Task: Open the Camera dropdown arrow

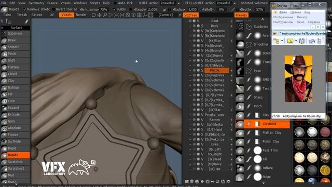Action: (x=180, y=15)
